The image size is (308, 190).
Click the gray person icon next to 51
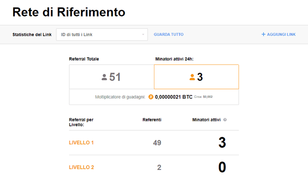(104, 77)
